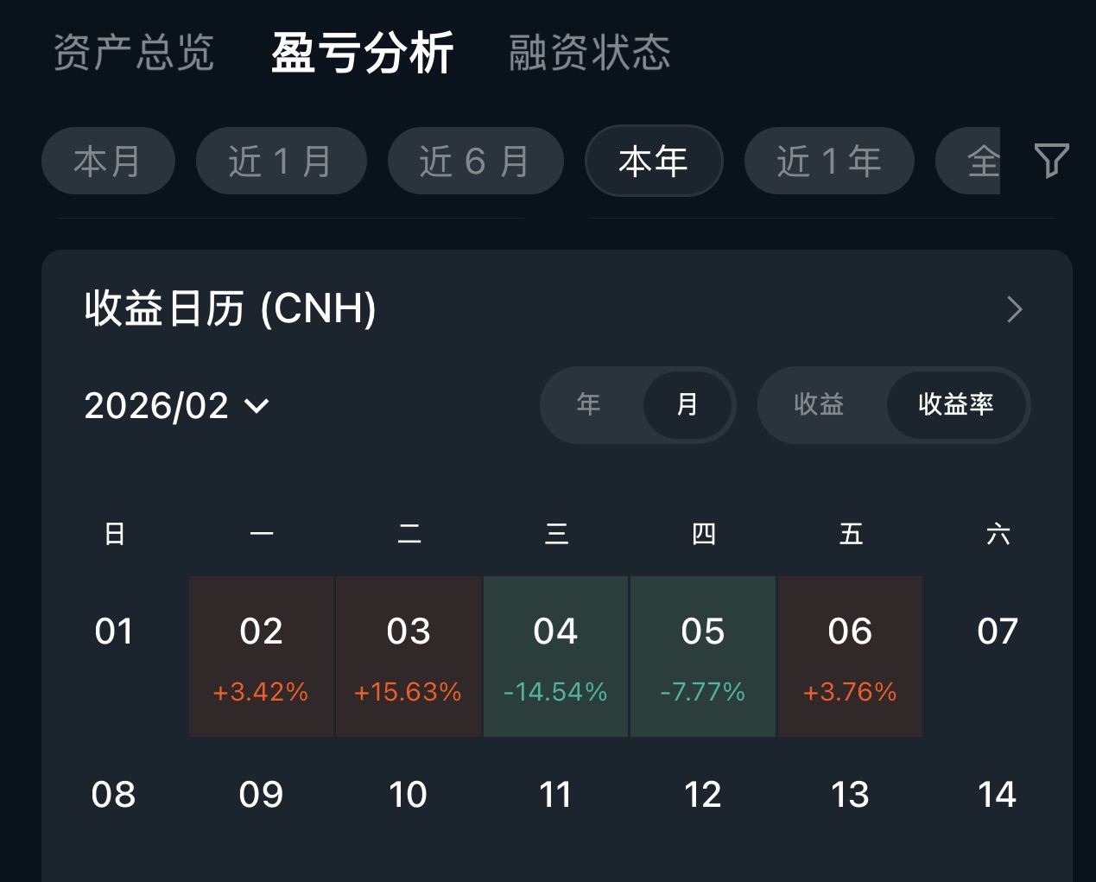
Task: Open February 03 cell with +15.63%
Action: 409,657
